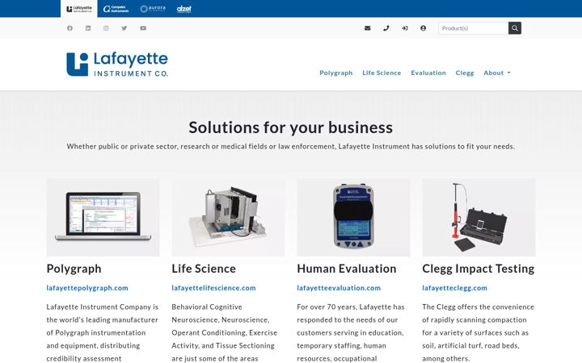Viewport: 582px width, 363px height.
Task: Open the Instagram social icon
Action: point(106,28)
